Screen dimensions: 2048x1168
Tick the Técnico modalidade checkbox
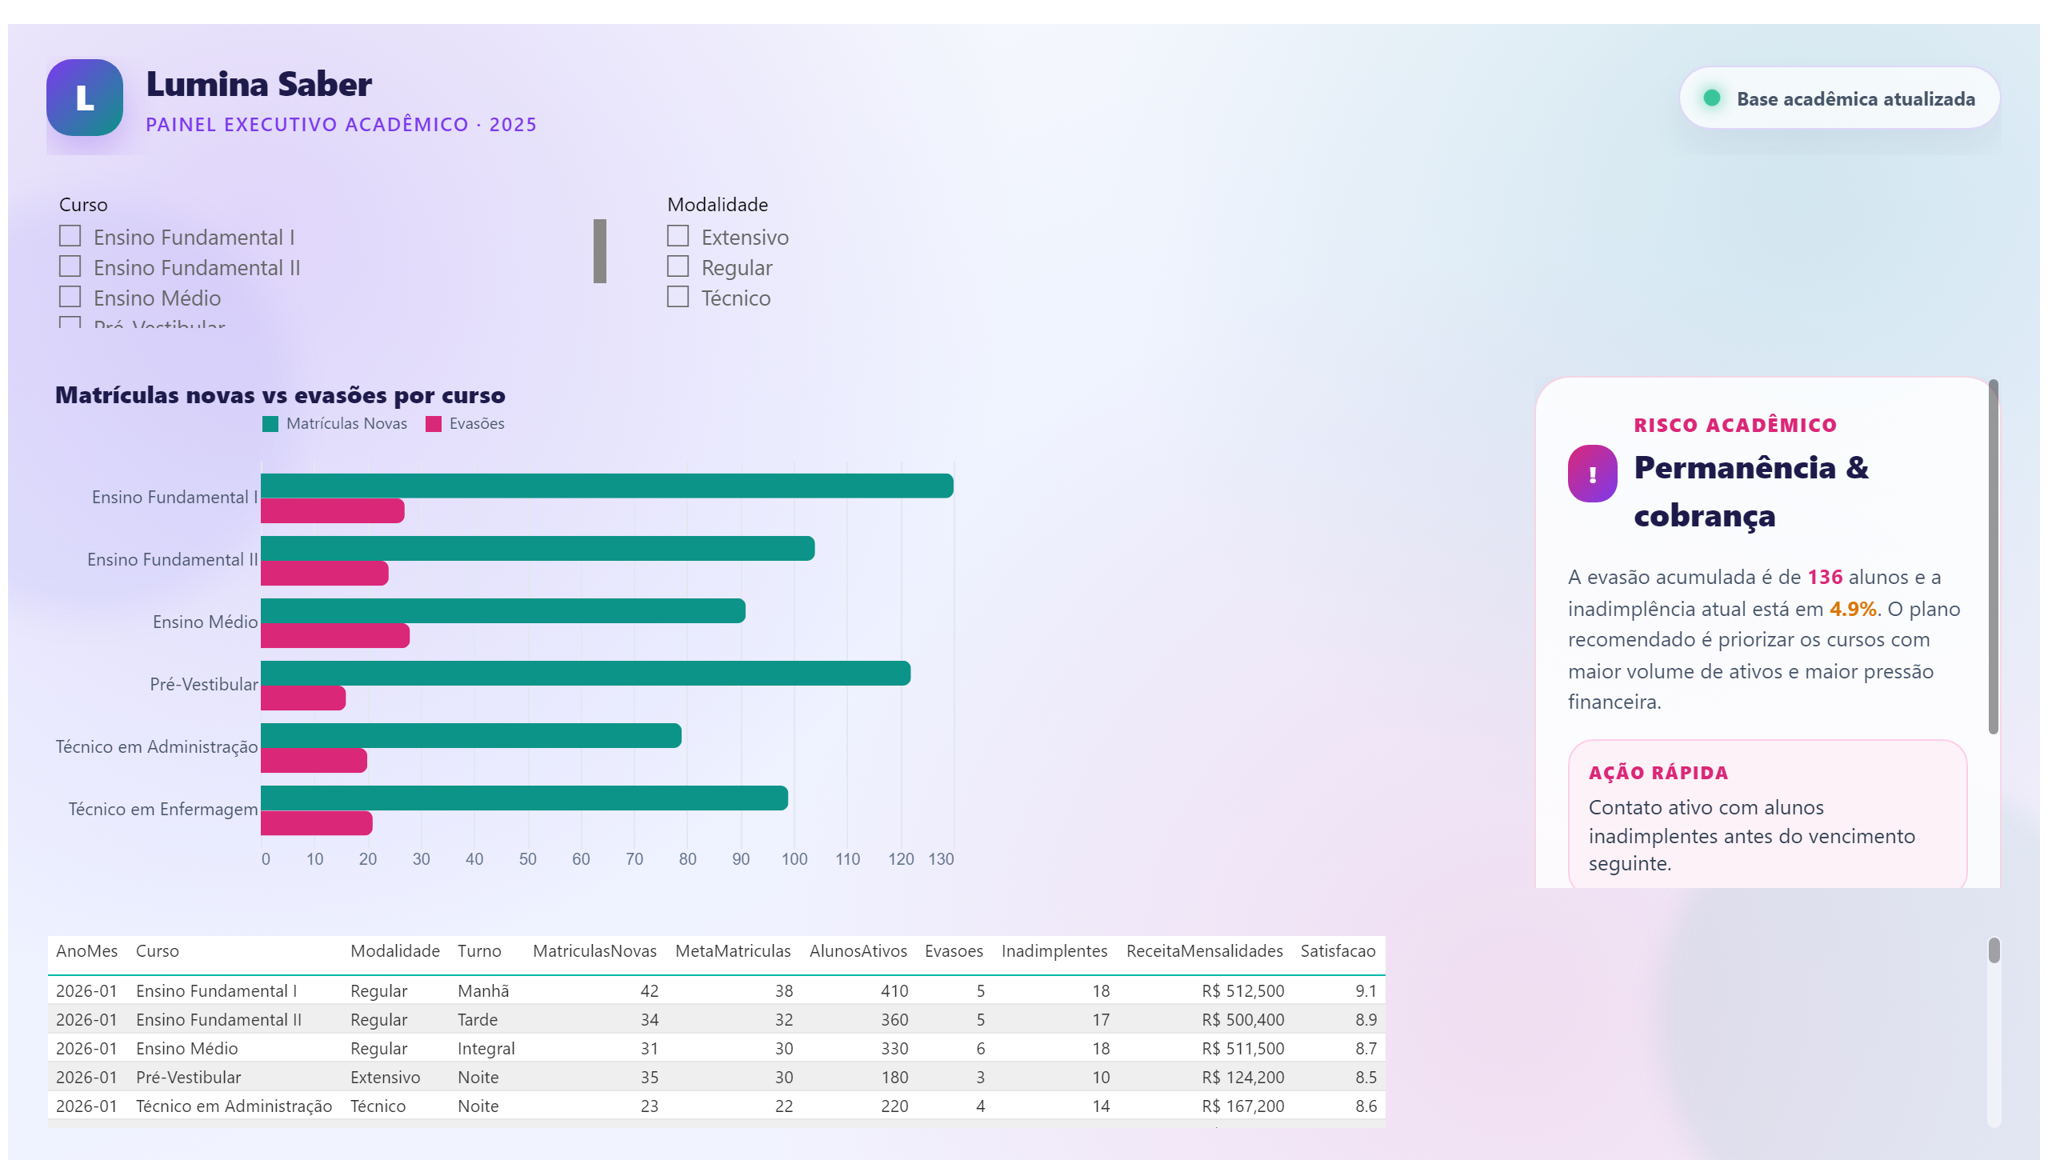tap(678, 297)
